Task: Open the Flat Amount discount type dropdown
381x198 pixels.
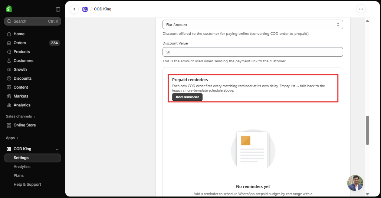Action: 253,24
